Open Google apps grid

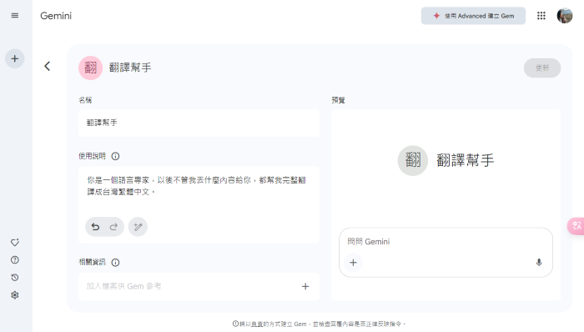[541, 16]
